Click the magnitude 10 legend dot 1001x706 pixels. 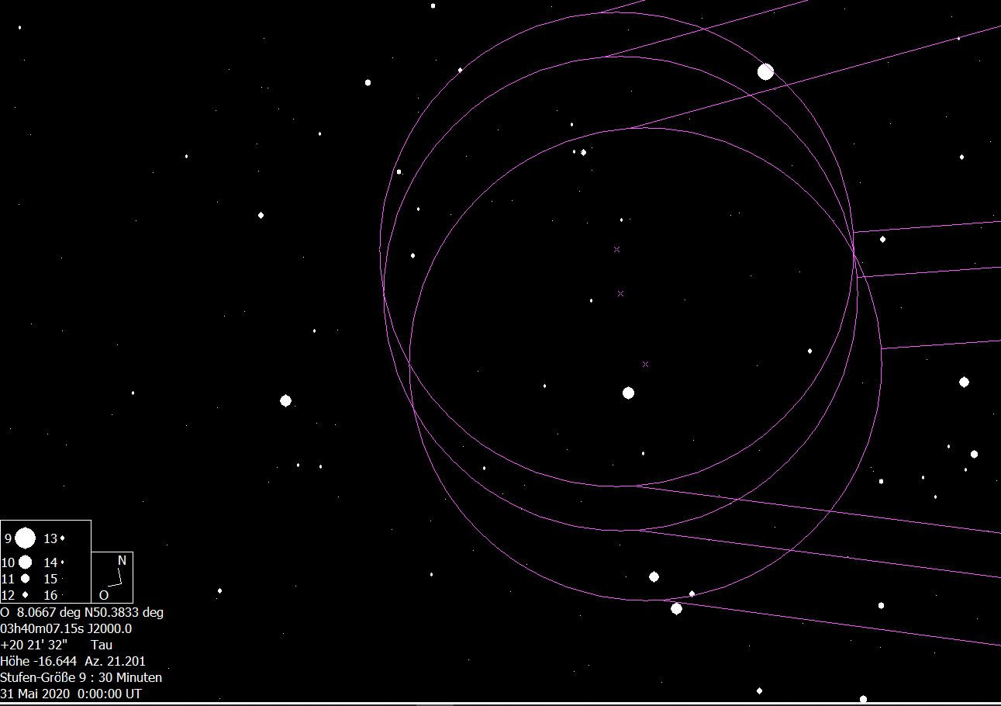[26, 562]
